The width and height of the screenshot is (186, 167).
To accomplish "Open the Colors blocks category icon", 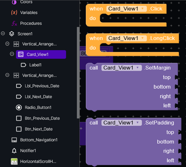I will pos(14,2).
